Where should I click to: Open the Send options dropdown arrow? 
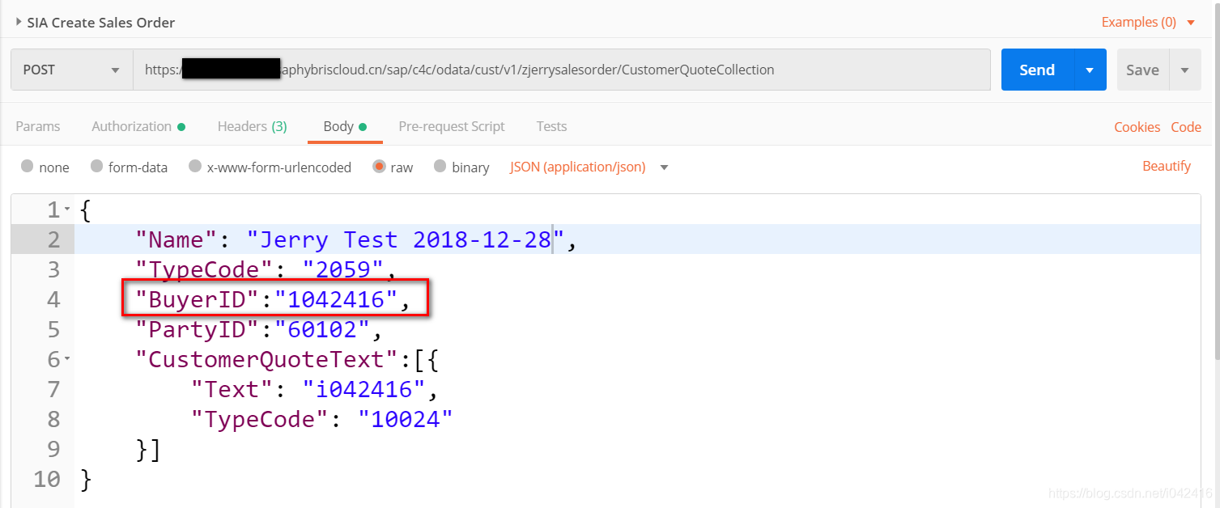[1090, 70]
